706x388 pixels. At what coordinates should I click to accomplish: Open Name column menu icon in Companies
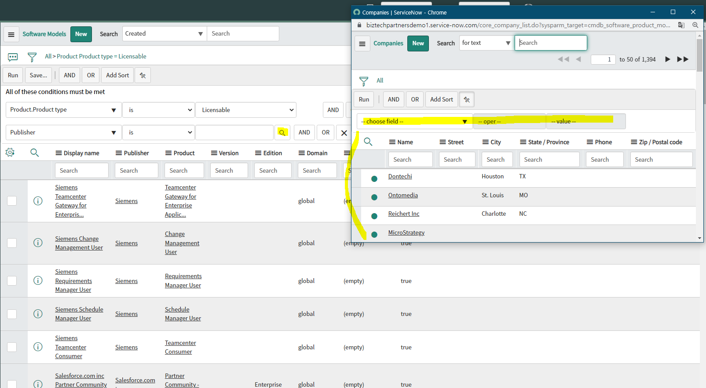click(x=392, y=142)
